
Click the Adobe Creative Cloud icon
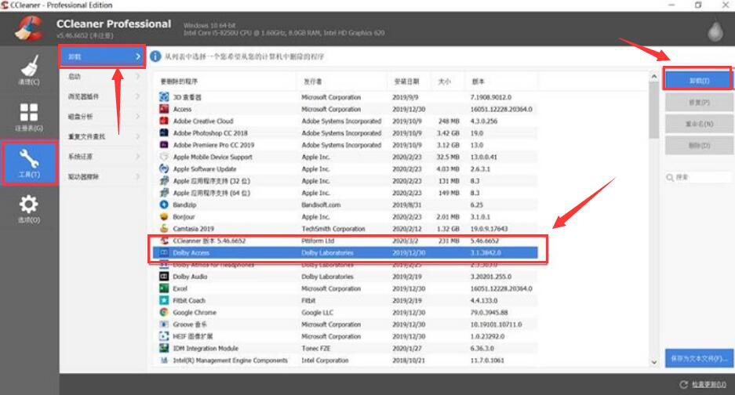coord(164,121)
